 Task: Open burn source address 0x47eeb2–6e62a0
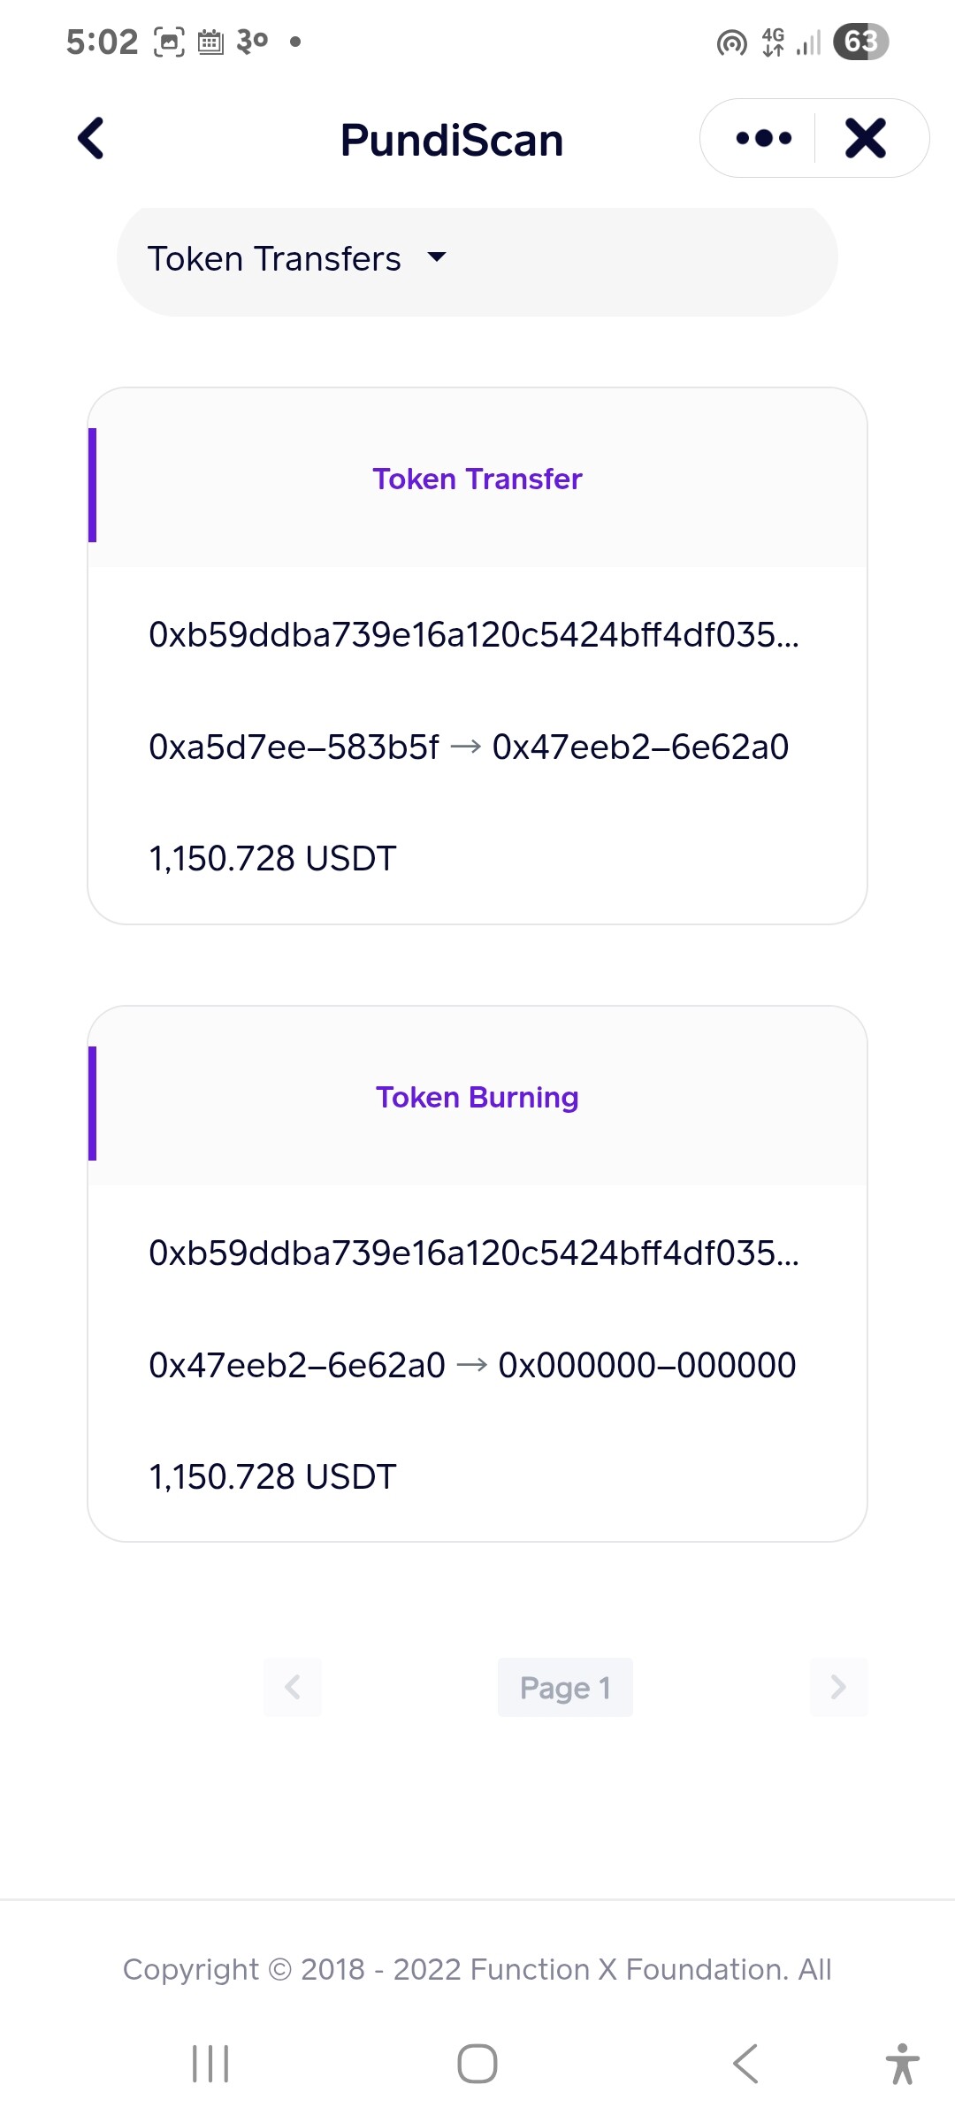pos(297,1366)
